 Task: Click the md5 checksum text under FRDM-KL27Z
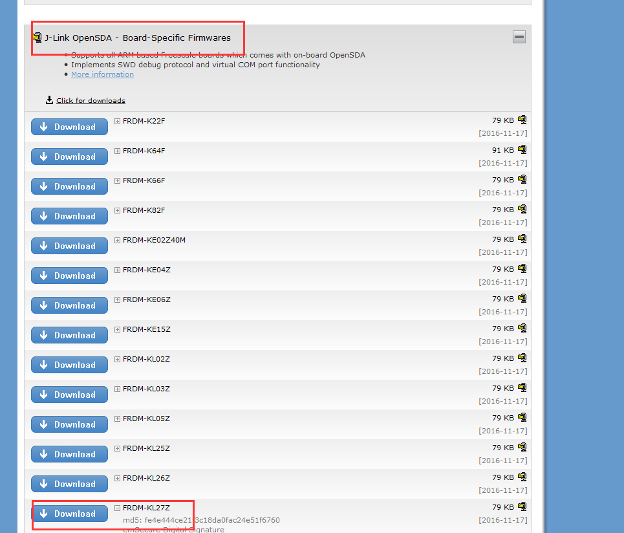click(201, 520)
